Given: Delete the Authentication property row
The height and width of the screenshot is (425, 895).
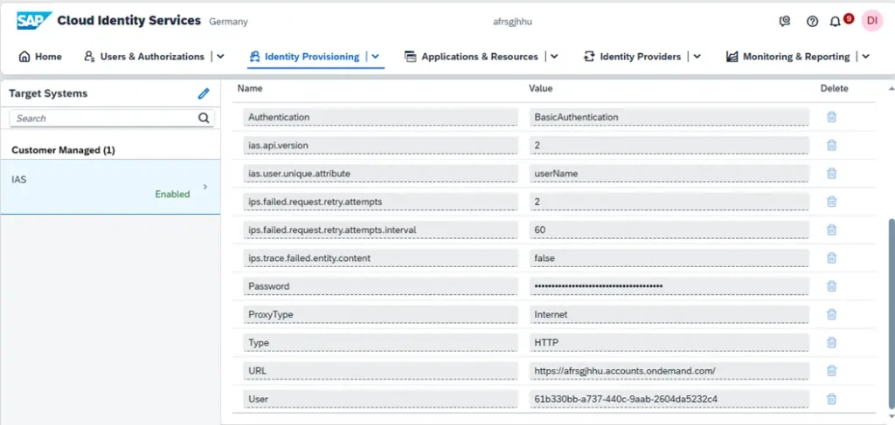Looking at the screenshot, I should tap(831, 117).
